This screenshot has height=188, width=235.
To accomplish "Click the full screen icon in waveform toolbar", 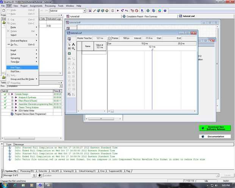I will [69, 53].
